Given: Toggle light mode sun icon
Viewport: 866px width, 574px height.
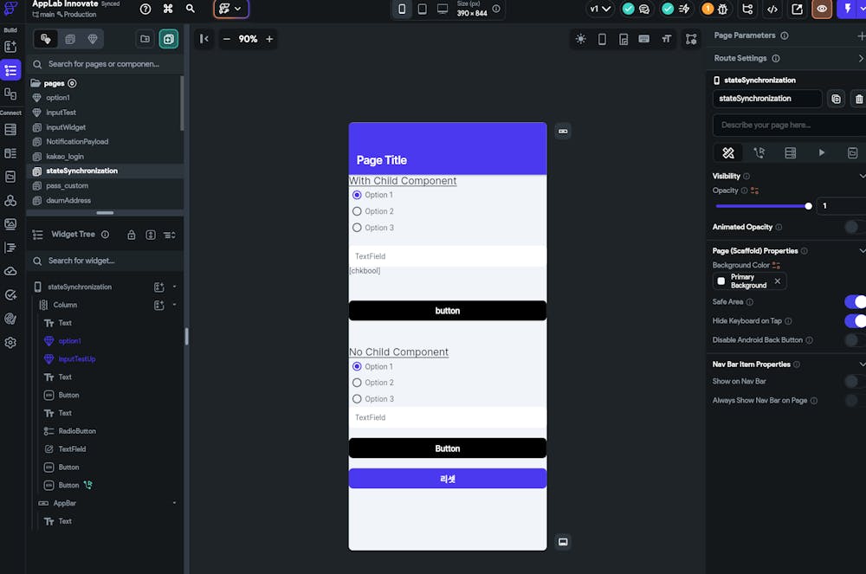Looking at the screenshot, I should pos(580,39).
